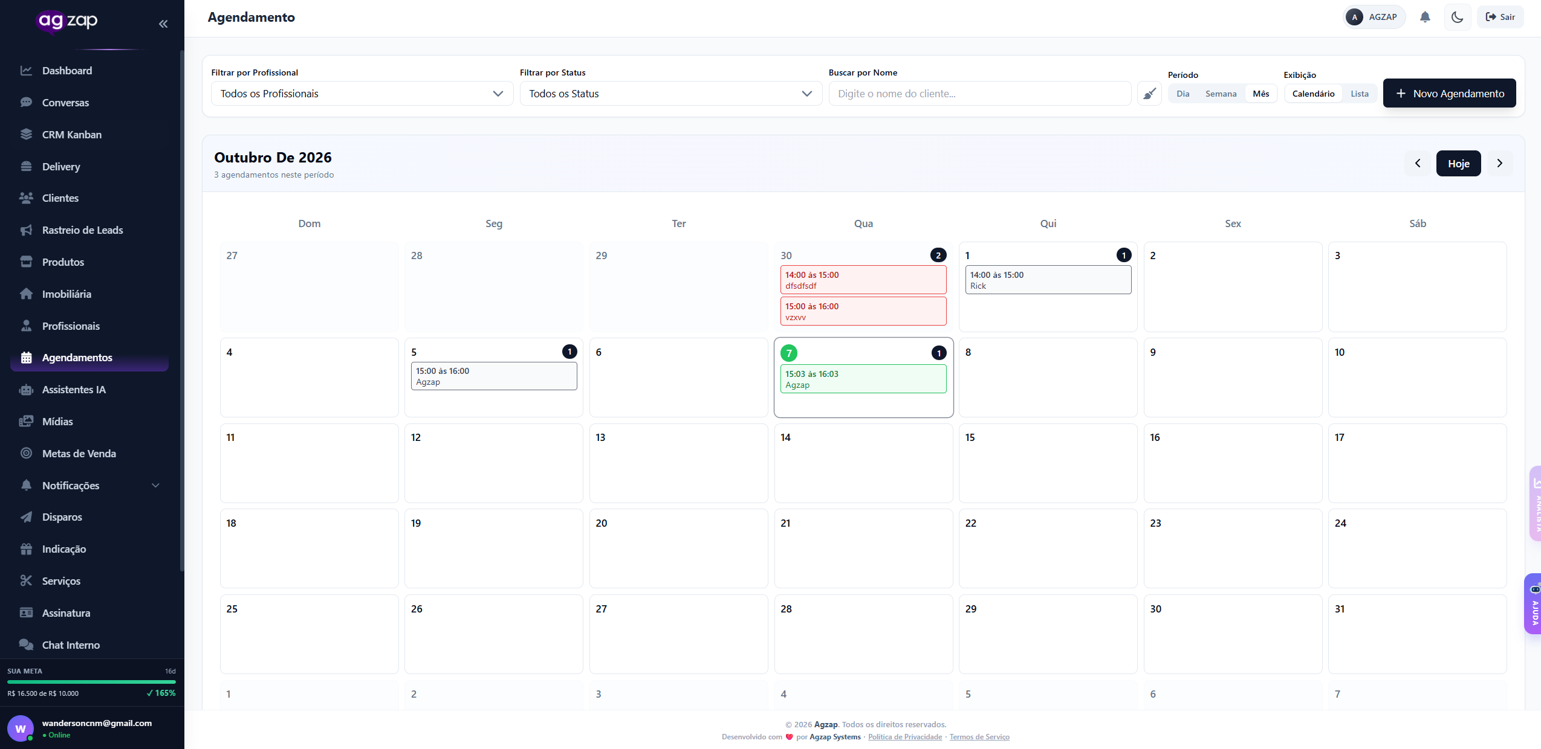The width and height of the screenshot is (1541, 749).
Task: Click the client name search field
Action: click(x=980, y=94)
